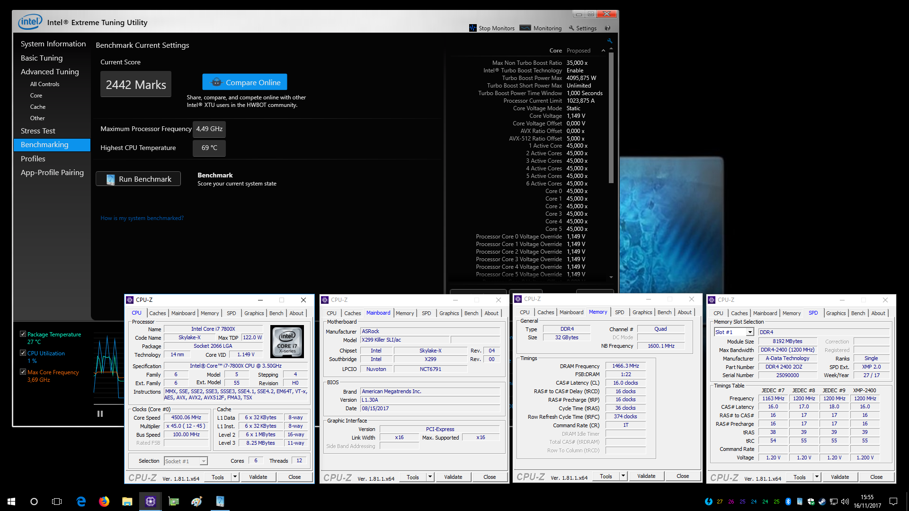The height and width of the screenshot is (511, 909).
Task: Select Cache under Advanced Tuning
Action: (38, 106)
